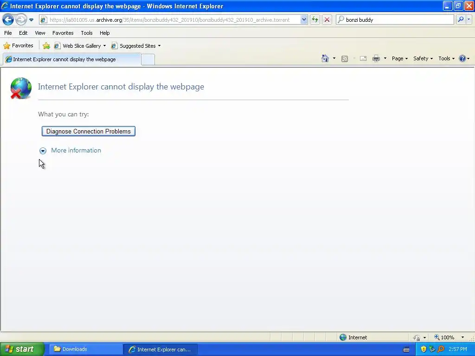Viewport: 475px width, 356px height.
Task: Open Web Slice Gallery
Action: point(78,46)
